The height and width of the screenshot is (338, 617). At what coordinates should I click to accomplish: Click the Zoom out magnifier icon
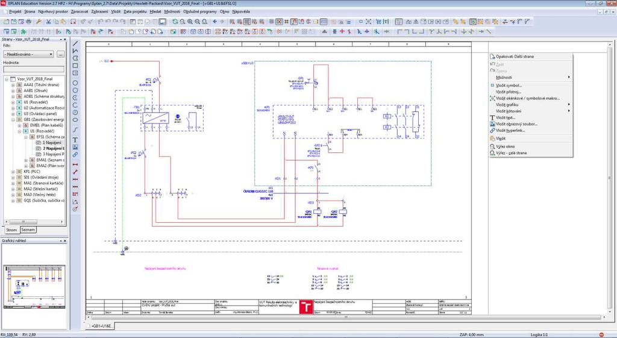[x=197, y=22]
